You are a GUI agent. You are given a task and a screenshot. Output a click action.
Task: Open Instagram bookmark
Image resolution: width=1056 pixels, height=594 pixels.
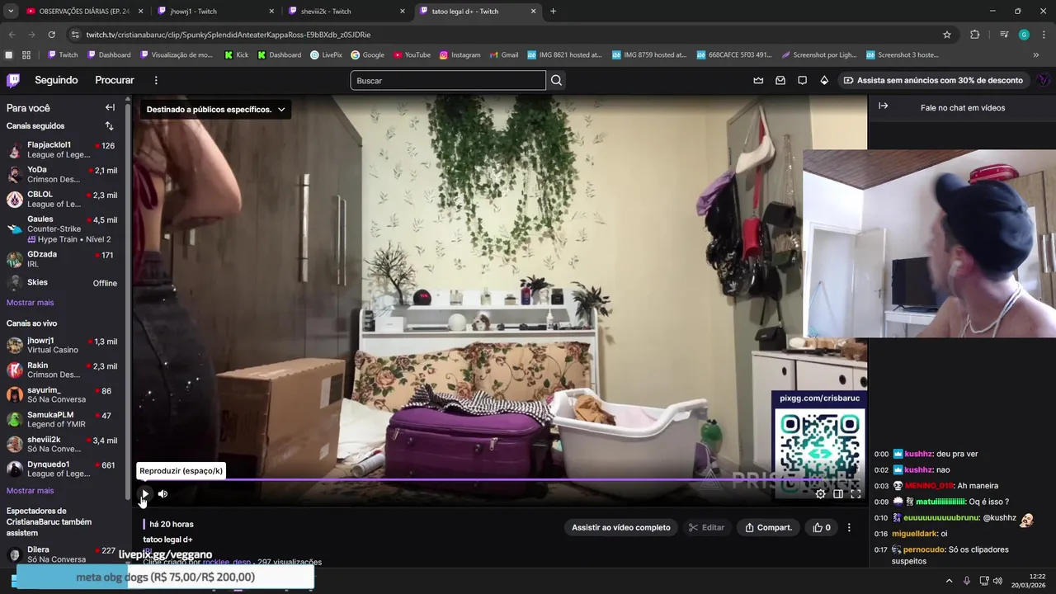tap(460, 55)
